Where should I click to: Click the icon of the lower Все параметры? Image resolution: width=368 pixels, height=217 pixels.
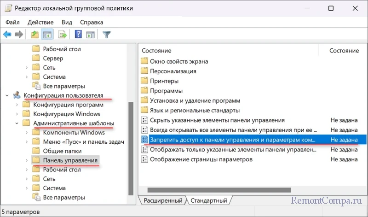click(x=36, y=197)
